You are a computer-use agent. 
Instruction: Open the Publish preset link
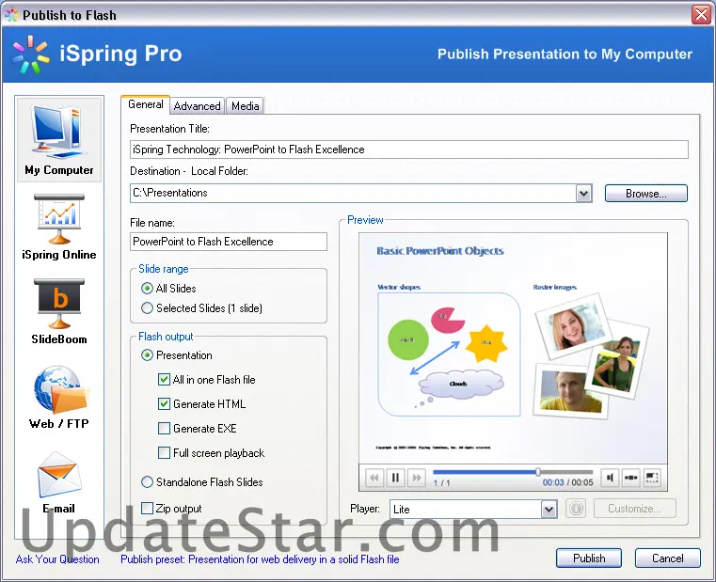tap(260, 559)
